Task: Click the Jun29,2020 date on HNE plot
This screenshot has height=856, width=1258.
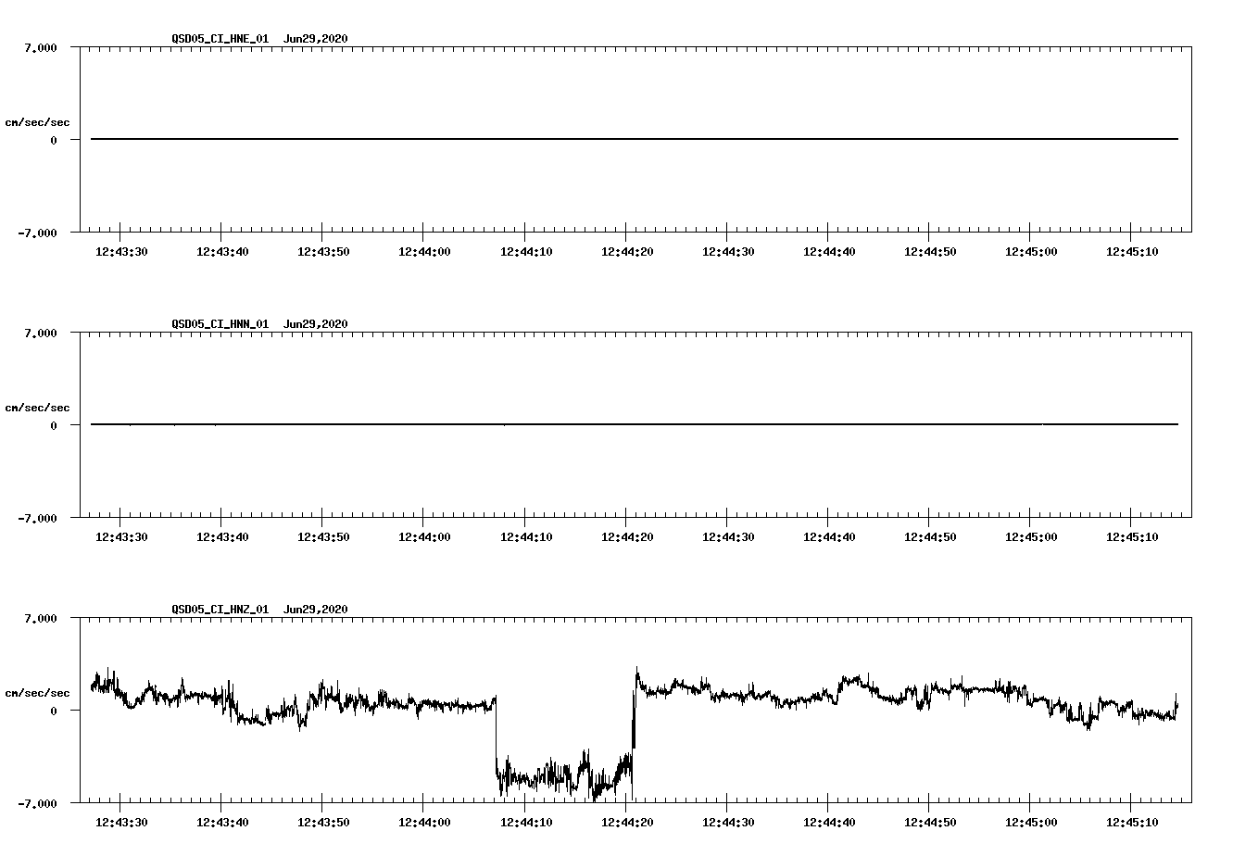Action: (x=316, y=39)
